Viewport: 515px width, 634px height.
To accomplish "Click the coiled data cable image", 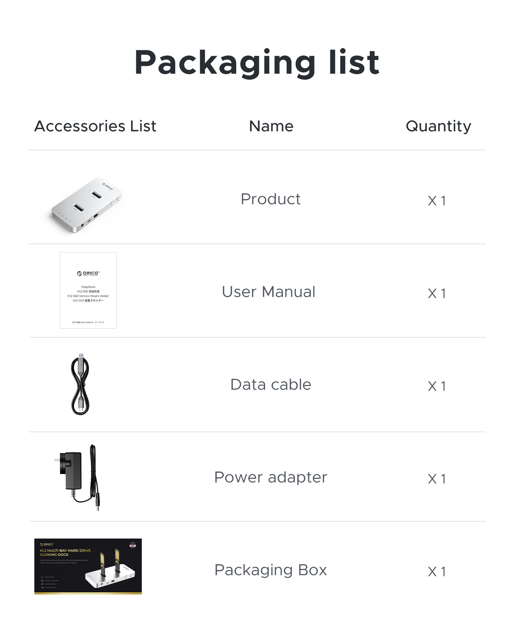I will click(80, 384).
